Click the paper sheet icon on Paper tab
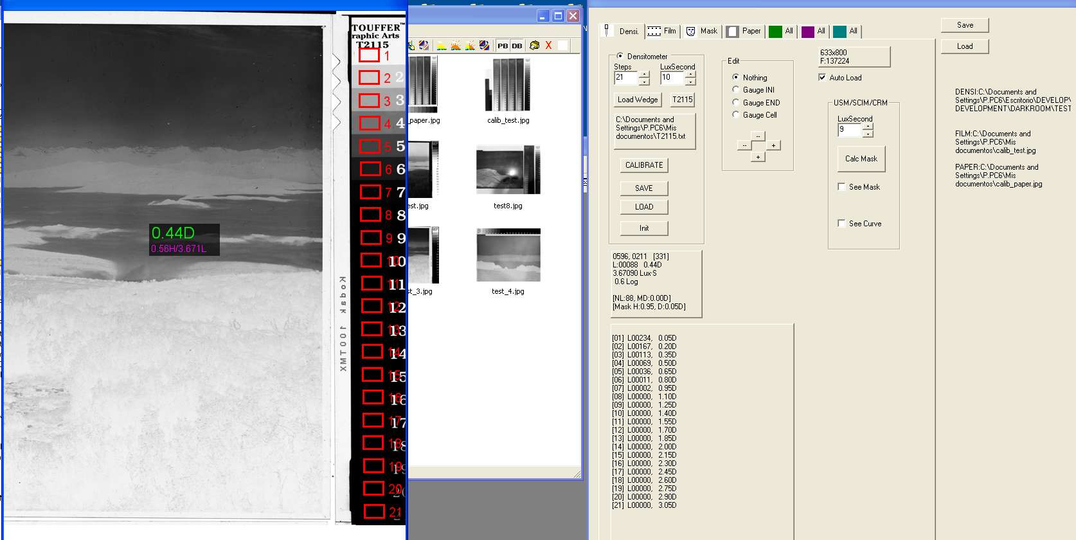 tap(732, 32)
